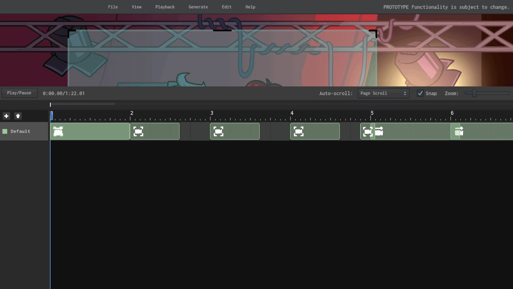Screen dimensions: 513x289
Task: Toggle the Snap checkbox
Action: pos(420,93)
